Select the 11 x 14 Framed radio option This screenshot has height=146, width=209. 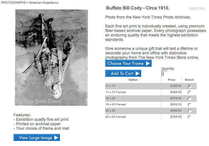point(189,92)
